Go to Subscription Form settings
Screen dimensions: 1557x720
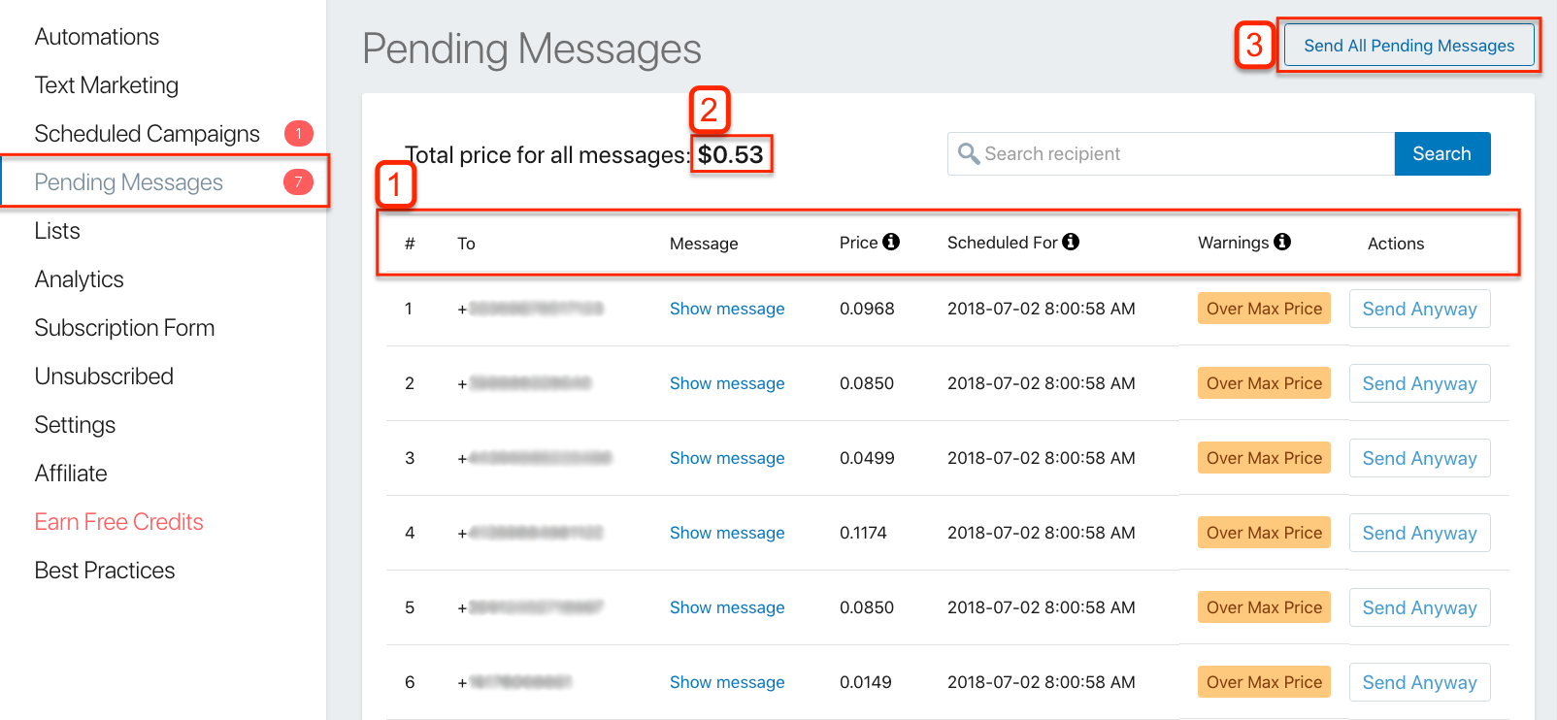[124, 327]
